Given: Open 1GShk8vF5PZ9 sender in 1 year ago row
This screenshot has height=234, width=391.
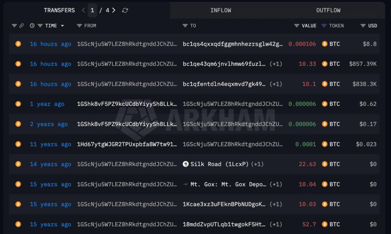Looking at the screenshot, I should (x=127, y=104).
